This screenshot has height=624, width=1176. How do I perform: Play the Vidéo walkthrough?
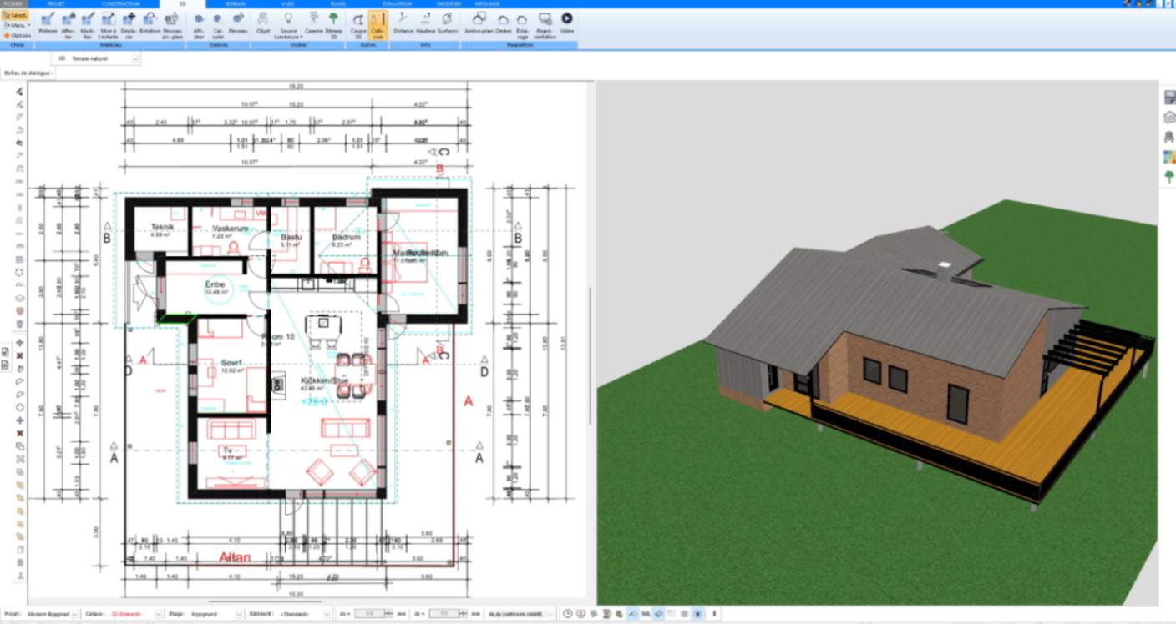[x=567, y=23]
